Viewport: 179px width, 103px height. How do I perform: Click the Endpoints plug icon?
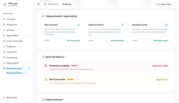[4, 47]
